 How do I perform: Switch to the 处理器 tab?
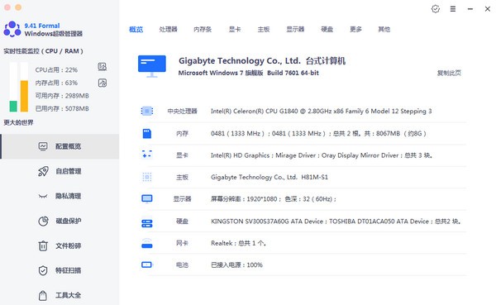[x=168, y=30]
